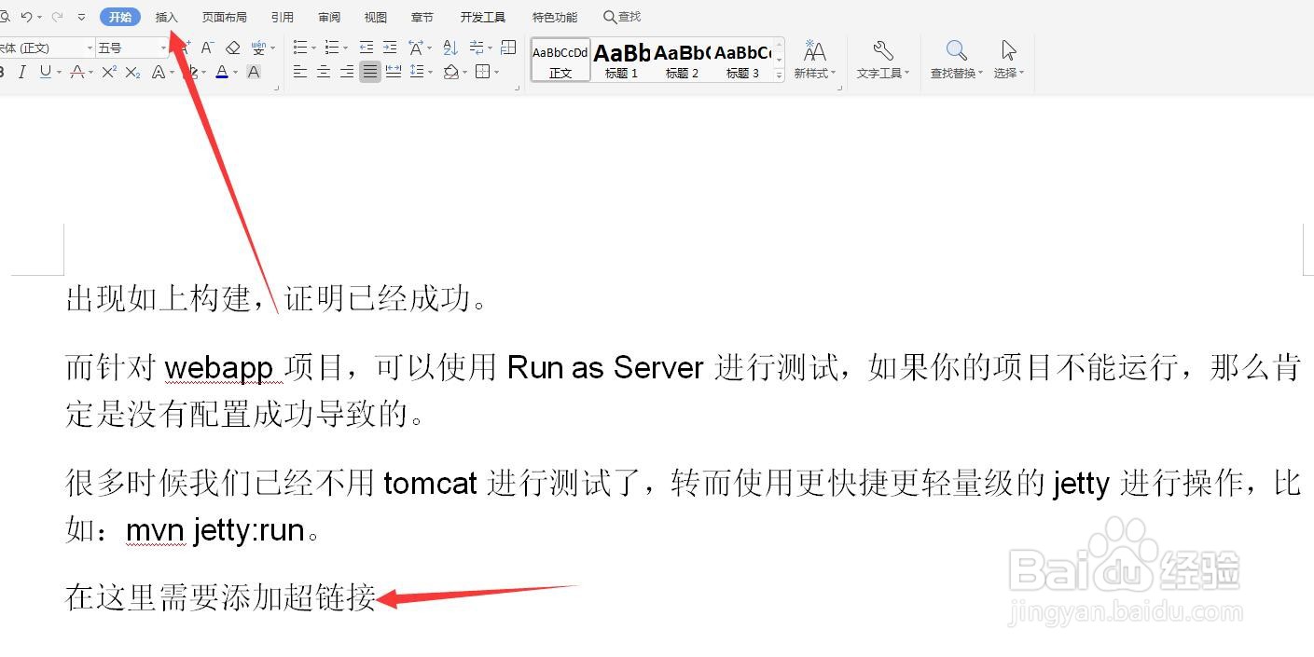Click the paragraph shading bucket icon
The image size is (1314, 657).
point(450,72)
